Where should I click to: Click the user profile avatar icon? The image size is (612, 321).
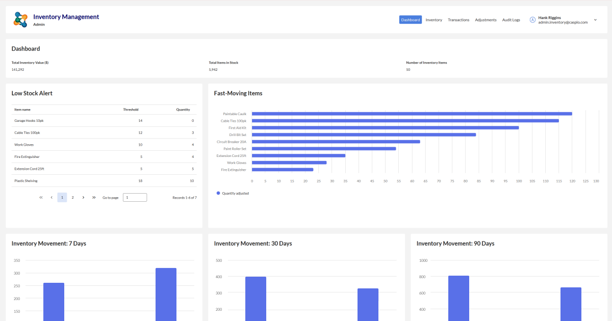coord(532,20)
